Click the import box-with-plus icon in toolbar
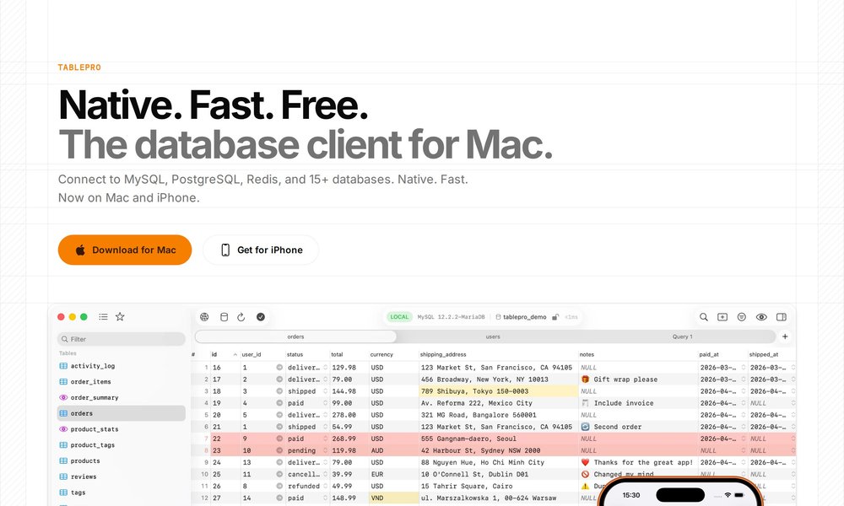 coord(722,317)
